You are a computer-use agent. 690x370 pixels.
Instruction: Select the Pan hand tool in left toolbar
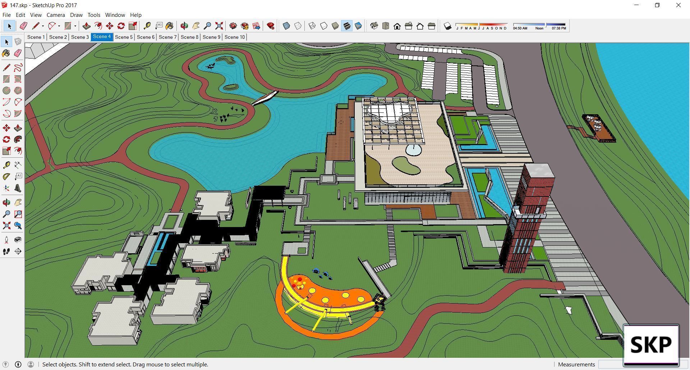(x=18, y=203)
